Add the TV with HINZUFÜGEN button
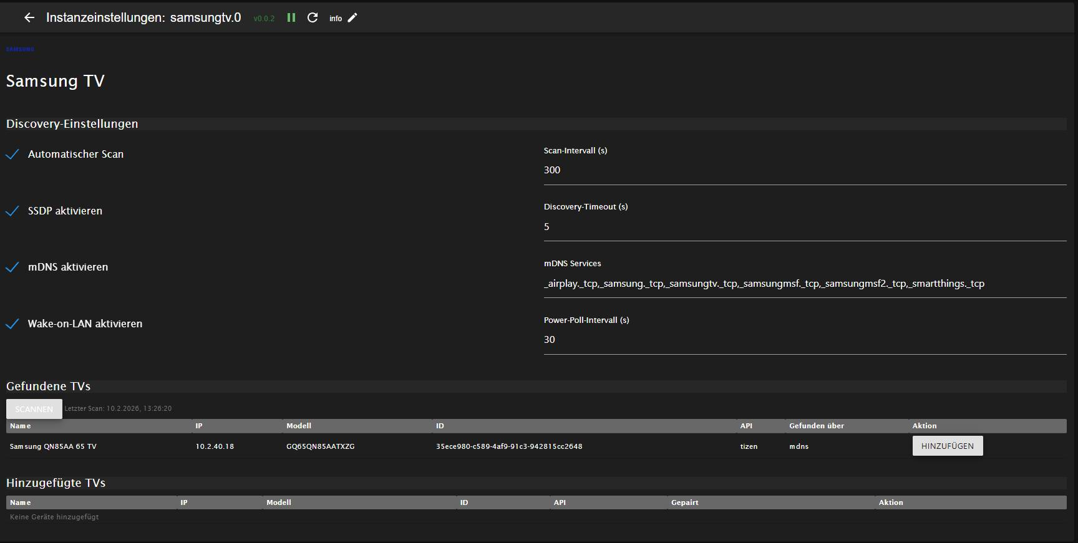1078x543 pixels. coord(947,446)
